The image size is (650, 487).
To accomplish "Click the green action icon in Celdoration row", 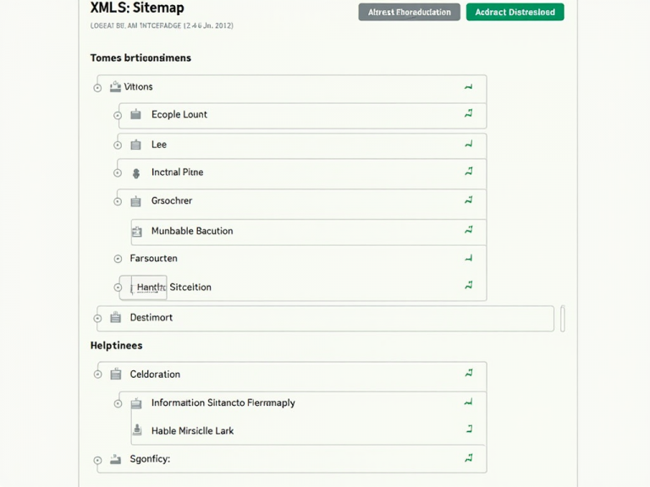I will pos(468,373).
